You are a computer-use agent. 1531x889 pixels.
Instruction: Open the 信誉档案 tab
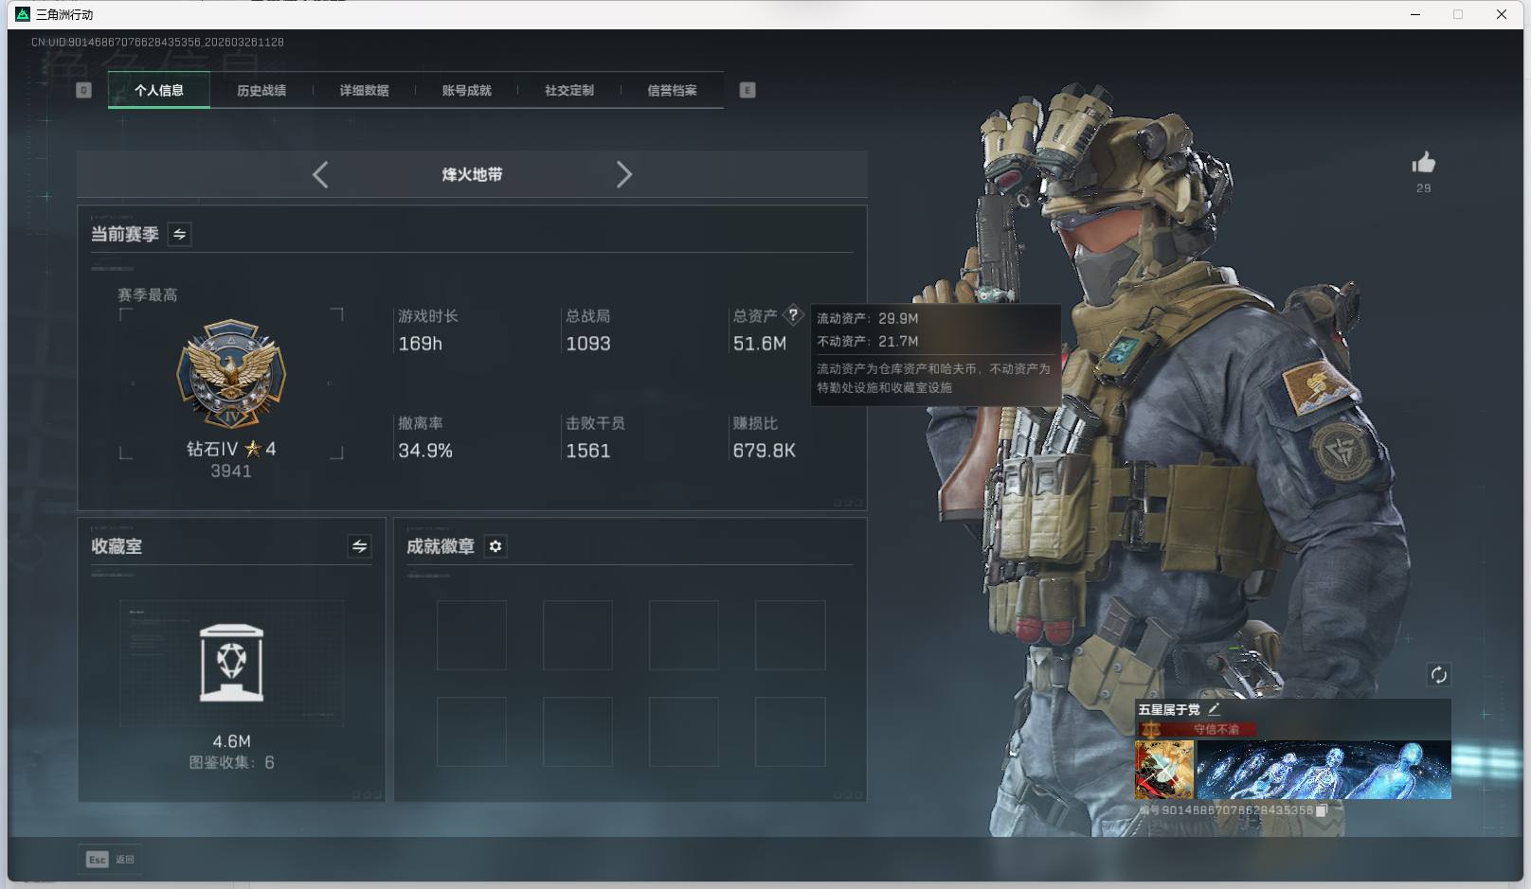tap(672, 90)
